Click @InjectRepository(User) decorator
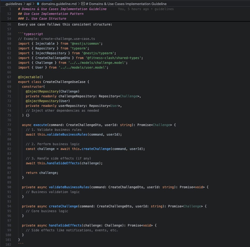 (x=48, y=101)
